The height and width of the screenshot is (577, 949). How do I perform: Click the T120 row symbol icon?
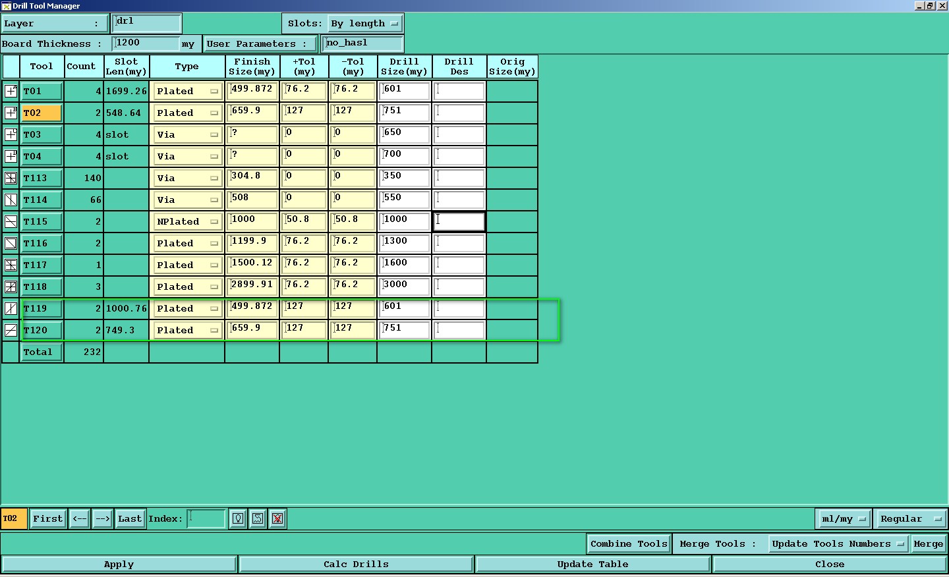click(x=11, y=330)
